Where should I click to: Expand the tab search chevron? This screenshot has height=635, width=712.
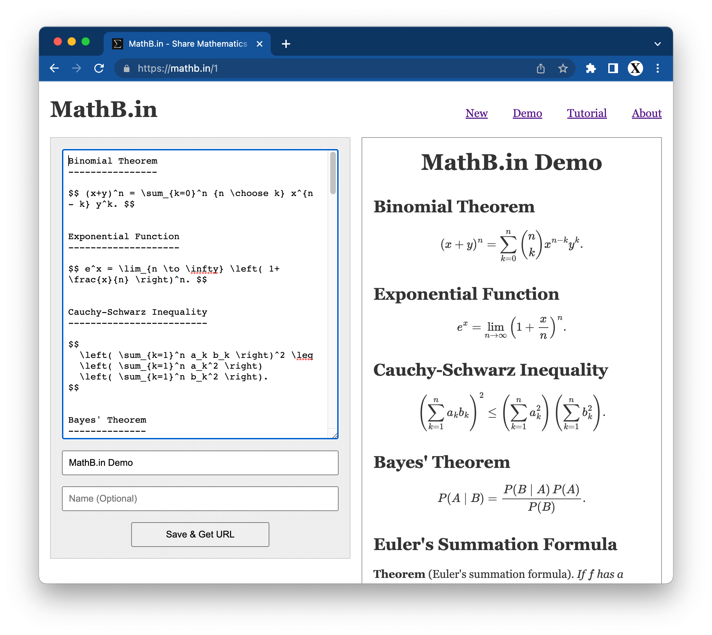coord(657,44)
